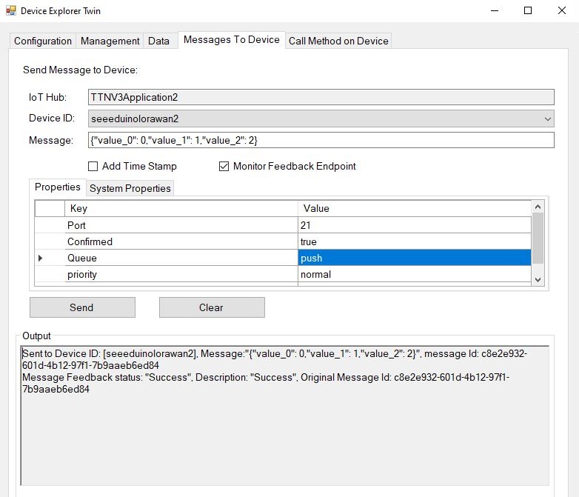Viewport: 579px width, 497px height.
Task: Click the Clear button
Action: (211, 307)
